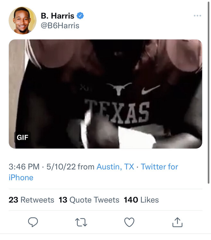Open the reply comment bubble icon
The image size is (211, 240).
coord(33,222)
